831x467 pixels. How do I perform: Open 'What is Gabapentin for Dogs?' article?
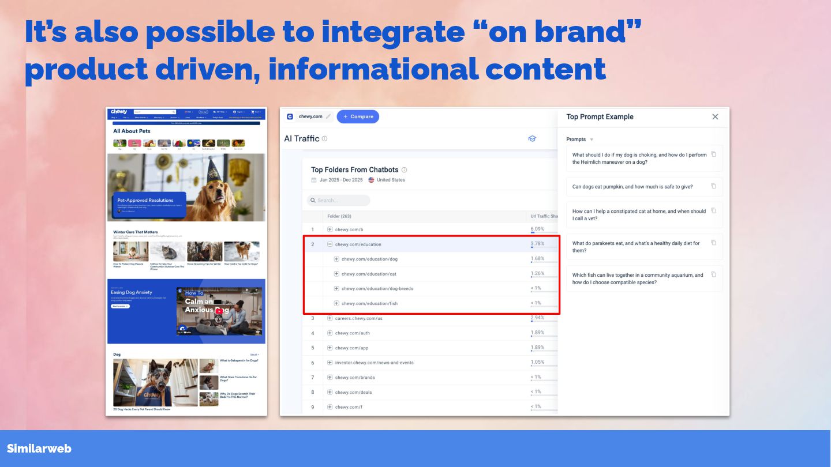(x=239, y=361)
